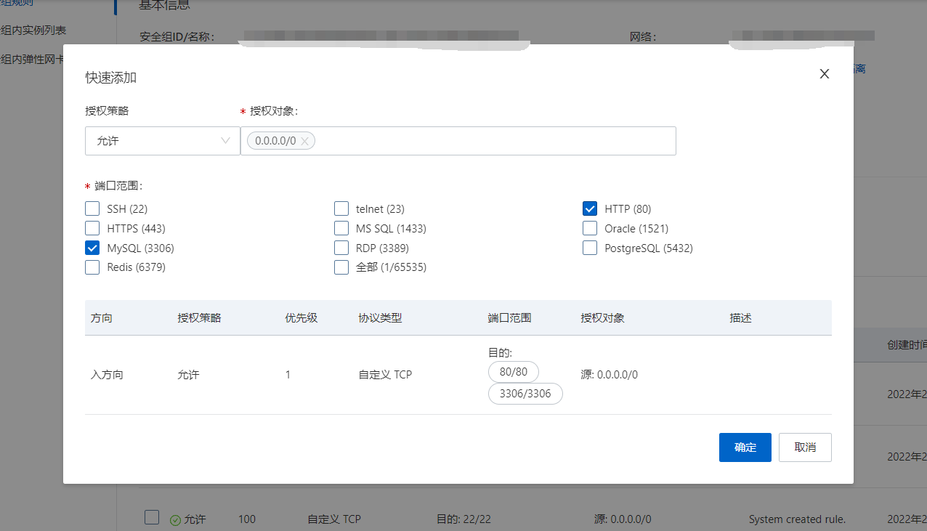Check the telnet (23) port option

point(341,208)
